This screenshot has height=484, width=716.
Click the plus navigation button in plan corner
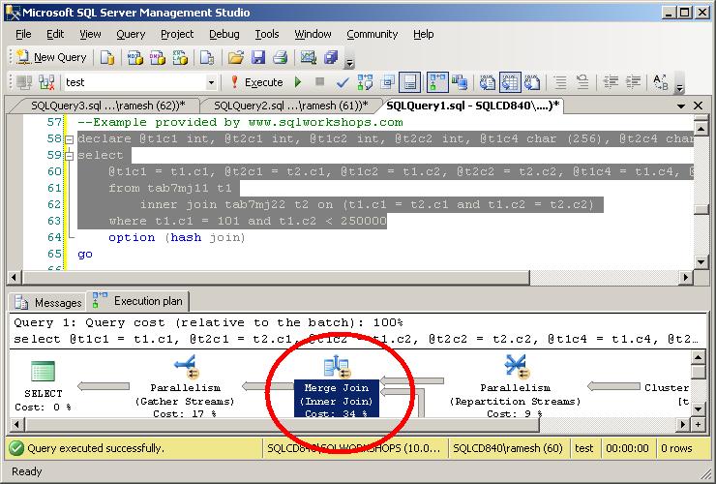(699, 425)
